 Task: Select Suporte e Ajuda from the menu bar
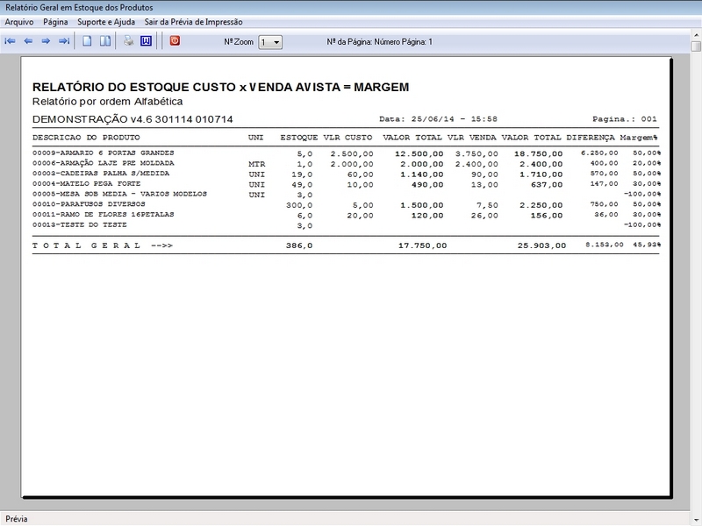tap(105, 23)
